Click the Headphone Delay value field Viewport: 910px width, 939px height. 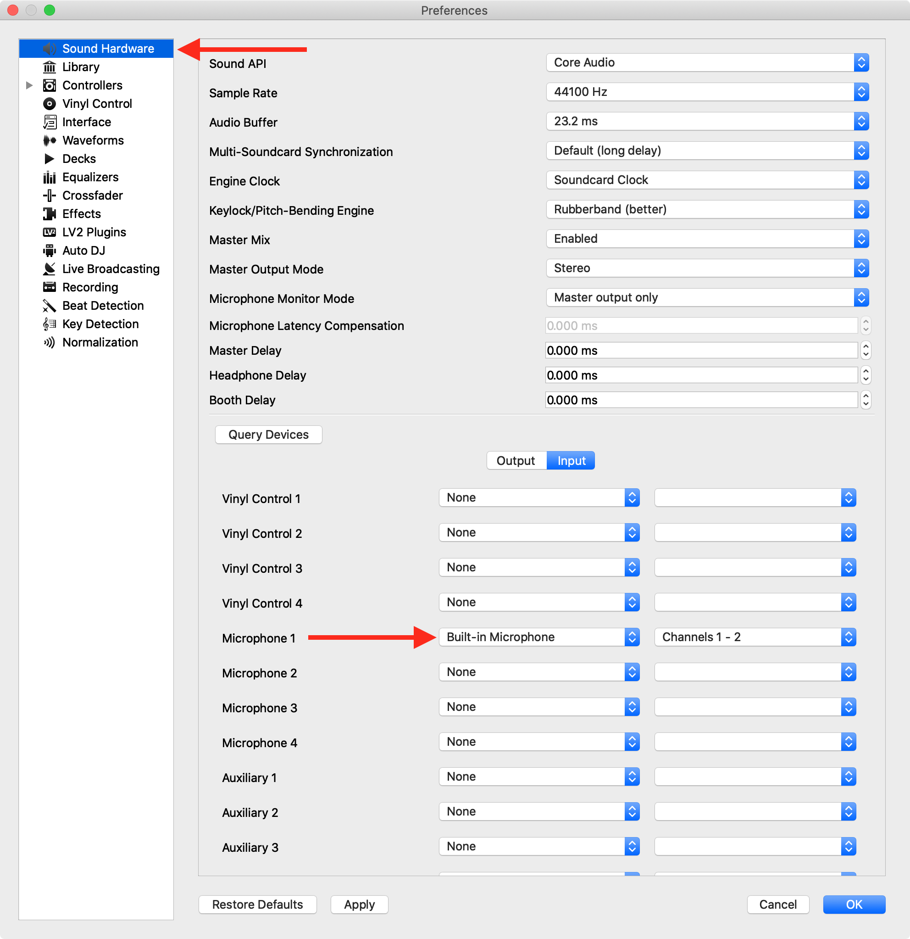(x=701, y=375)
